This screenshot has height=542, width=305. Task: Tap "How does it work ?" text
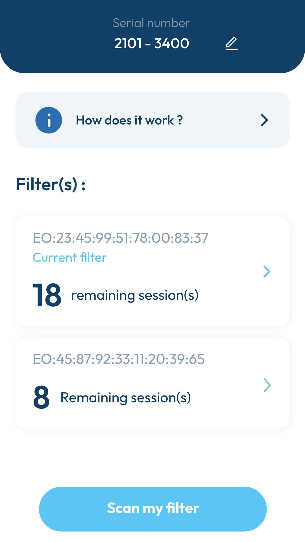click(x=129, y=120)
